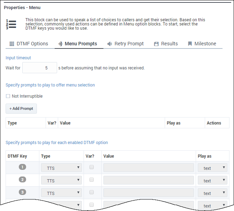Click the numbered list Menu block icon
Screen dimensions: 234x211
[x=11, y=24]
